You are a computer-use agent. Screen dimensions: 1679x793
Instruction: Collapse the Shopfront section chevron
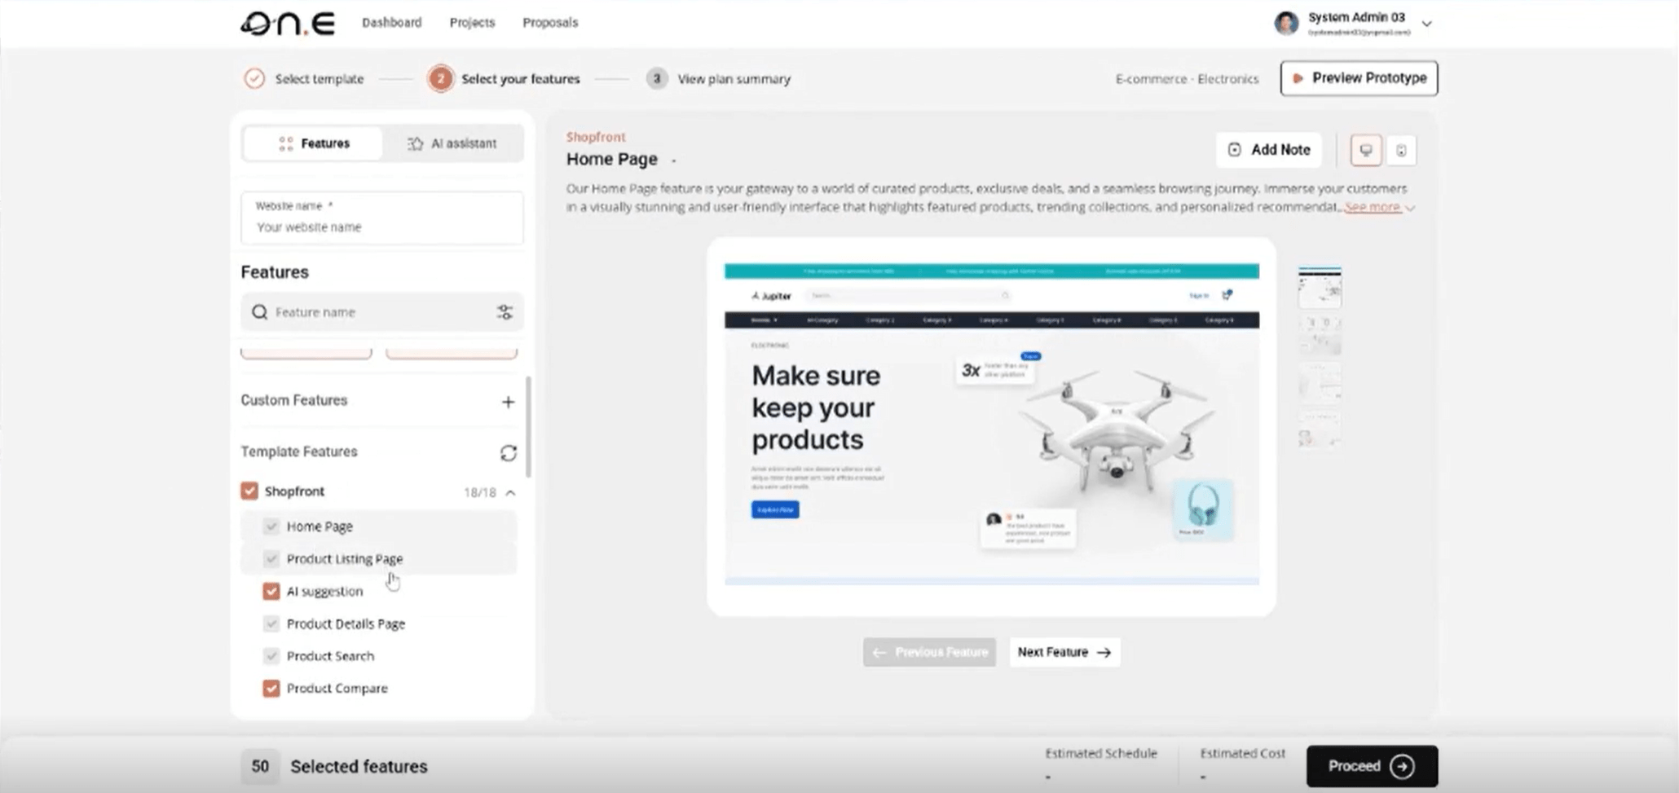510,493
